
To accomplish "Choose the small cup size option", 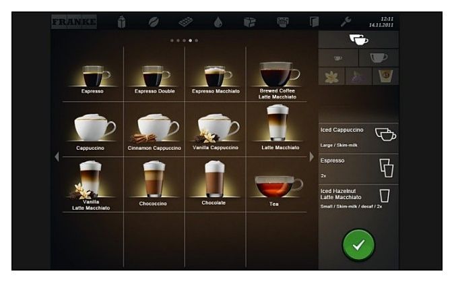I will pos(338,58).
